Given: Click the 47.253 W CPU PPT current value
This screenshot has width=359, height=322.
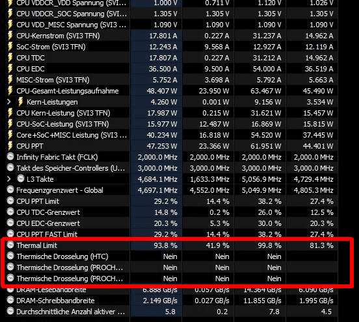Looking at the screenshot, I should tap(162, 146).
